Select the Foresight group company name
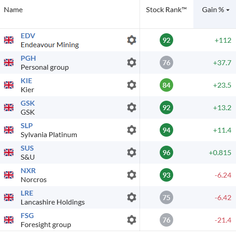The height and width of the screenshot is (232, 236). (46, 225)
